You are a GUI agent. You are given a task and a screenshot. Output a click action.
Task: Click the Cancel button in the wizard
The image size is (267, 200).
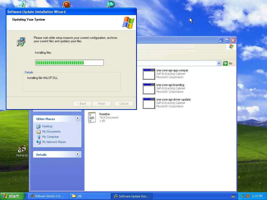(124, 104)
